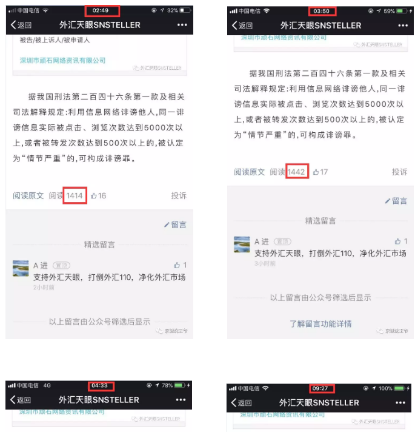Tap A进's avatar in the 02:49 screenshot
The image size is (415, 432).
(x=21, y=268)
